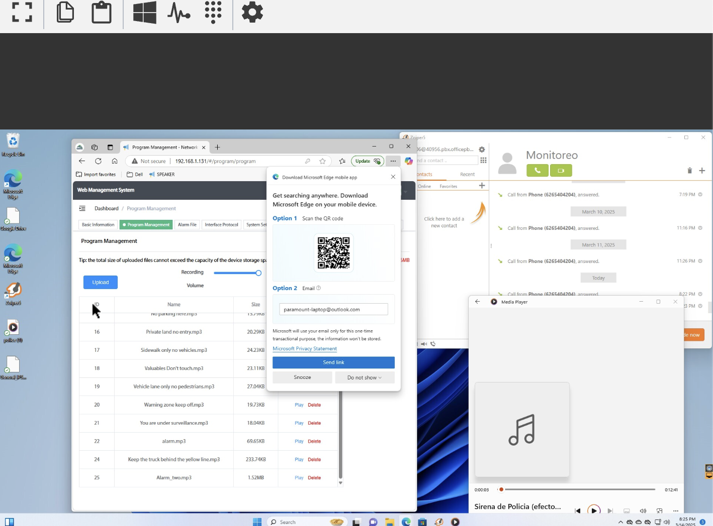Select the police media file on desktop

click(x=13, y=331)
